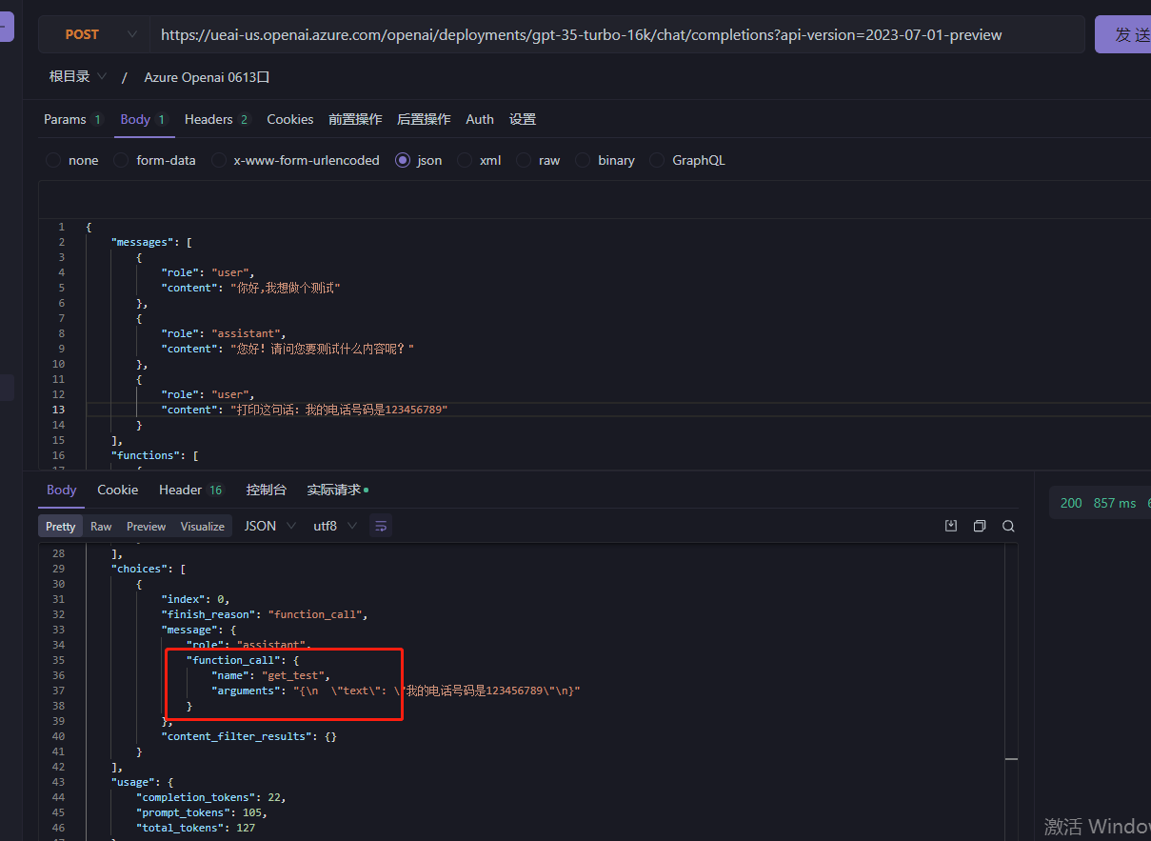The image size is (1151, 841).
Task: Open search in the response body
Action: (x=1007, y=525)
